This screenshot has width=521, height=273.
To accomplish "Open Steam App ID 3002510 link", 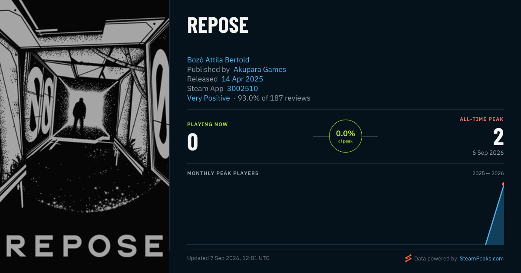I will tap(242, 88).
